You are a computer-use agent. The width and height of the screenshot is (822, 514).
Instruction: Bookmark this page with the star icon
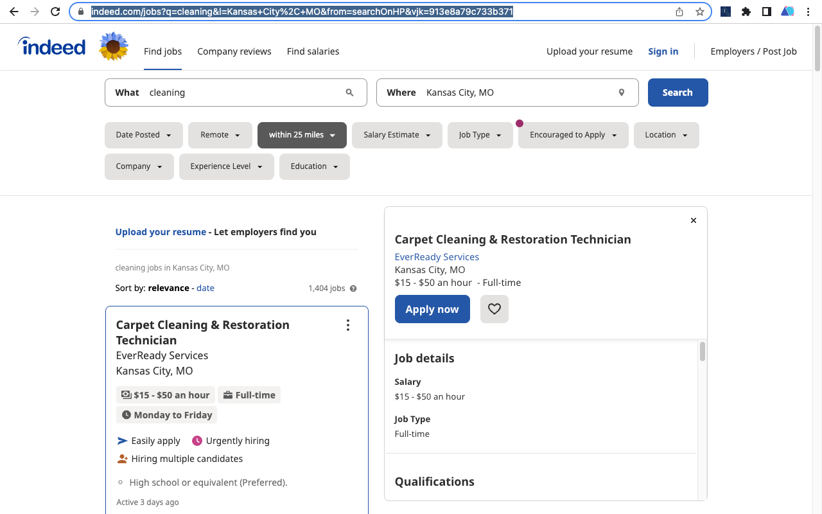[x=699, y=12]
